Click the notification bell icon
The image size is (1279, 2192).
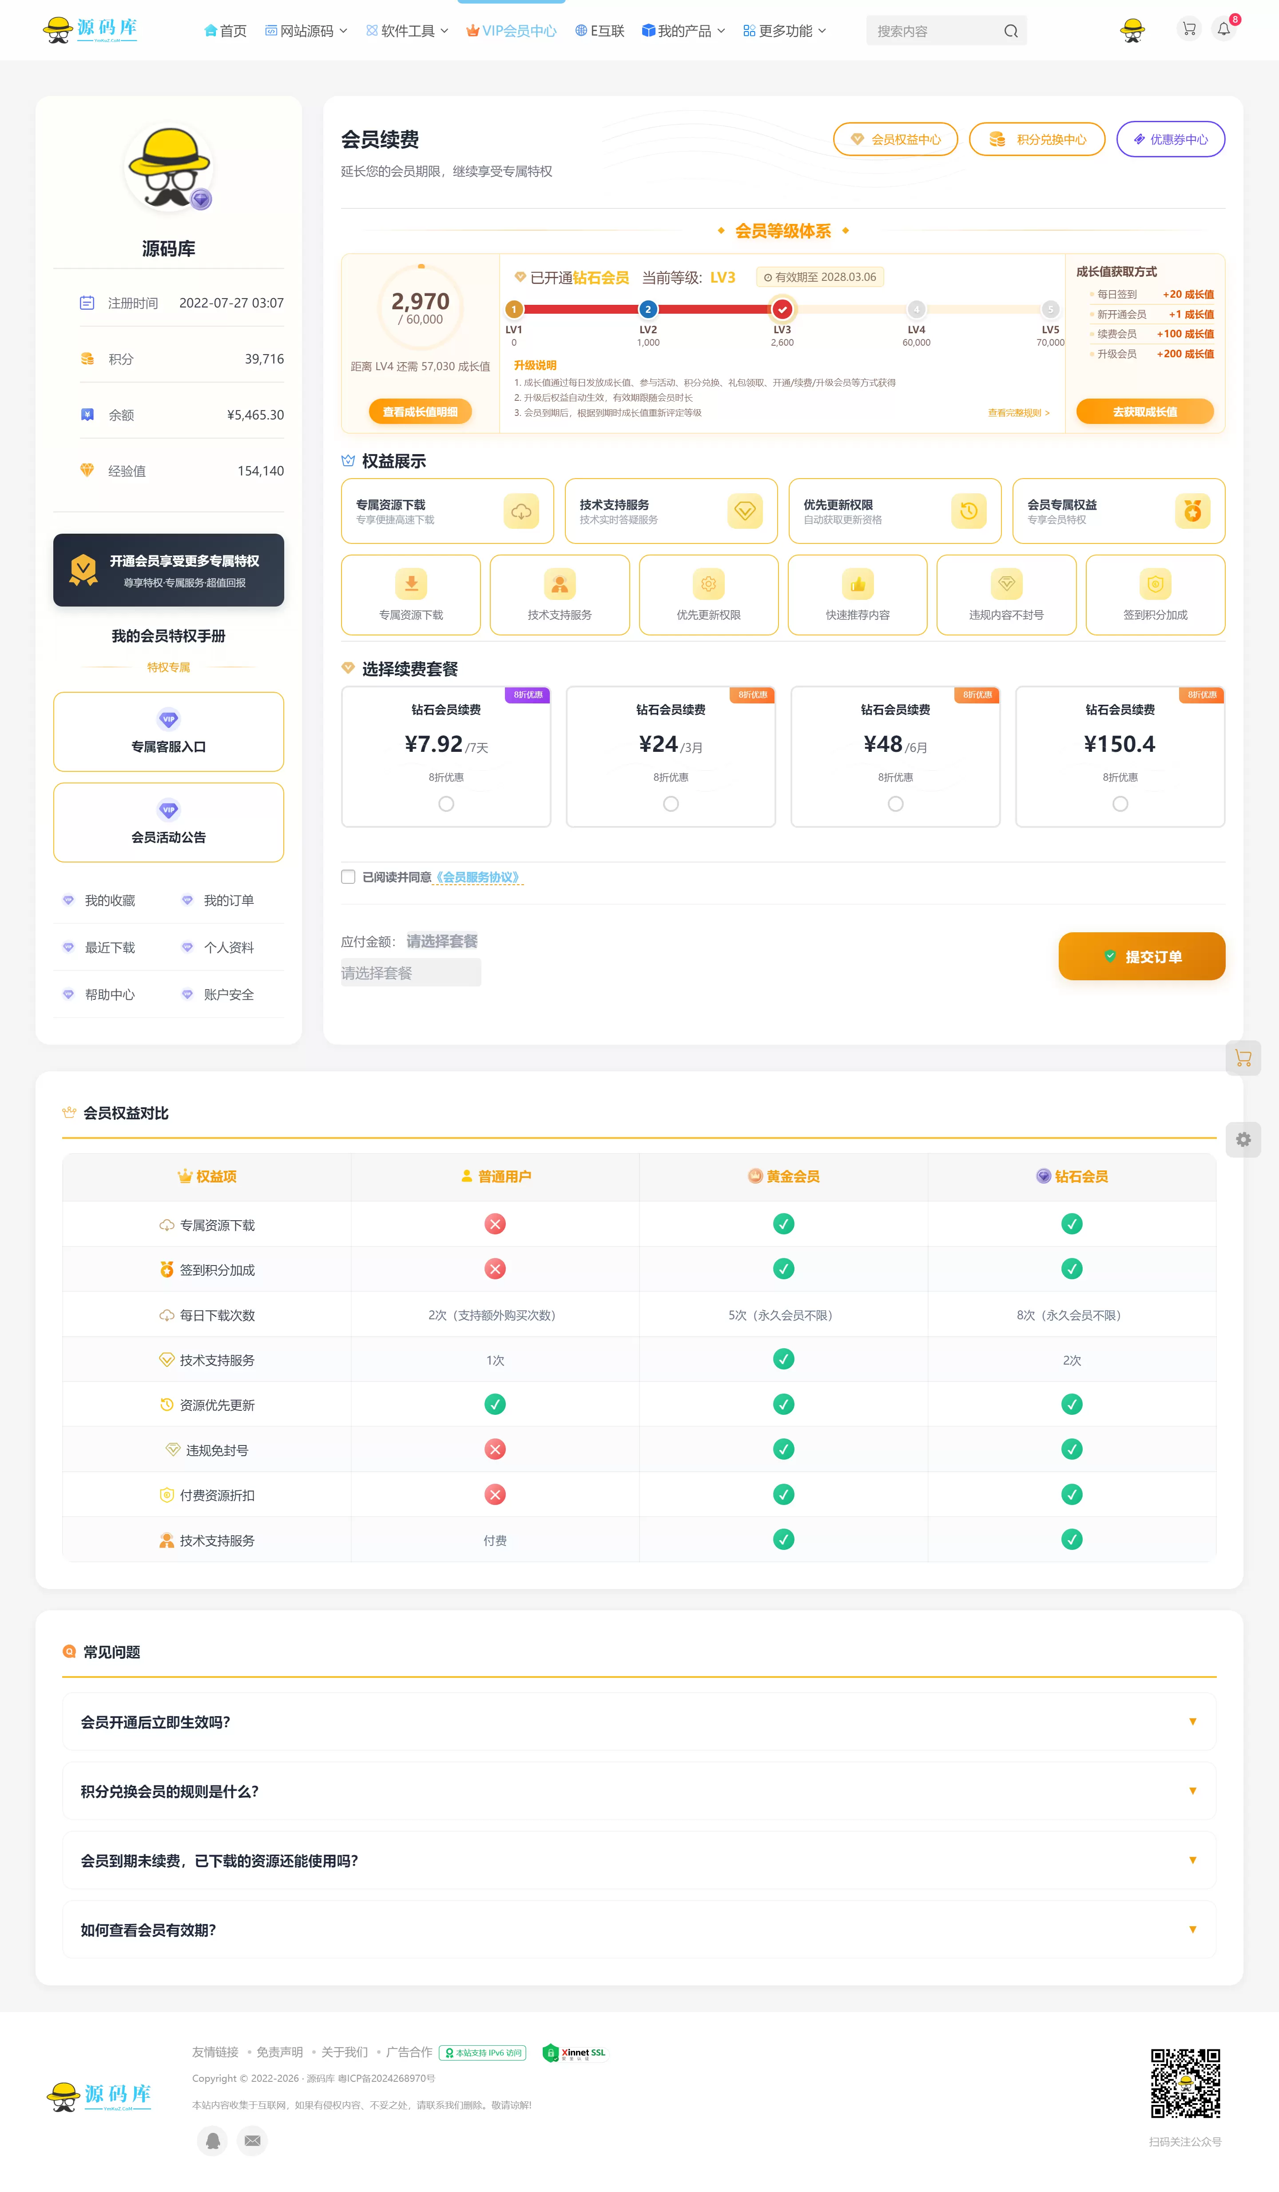pos(1223,30)
